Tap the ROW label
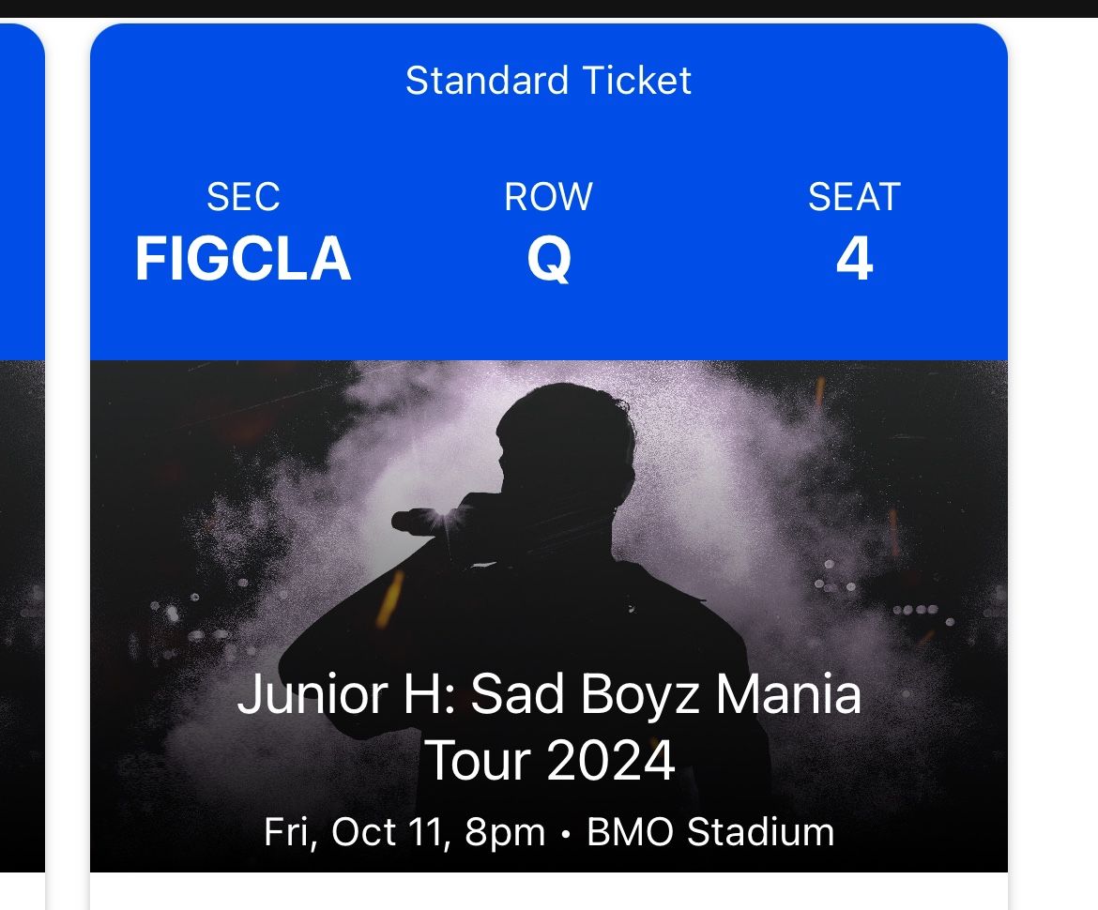The image size is (1098, 910). coord(549,197)
